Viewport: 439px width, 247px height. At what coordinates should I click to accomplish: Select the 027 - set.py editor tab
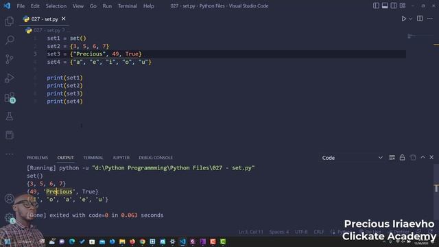click(44, 19)
